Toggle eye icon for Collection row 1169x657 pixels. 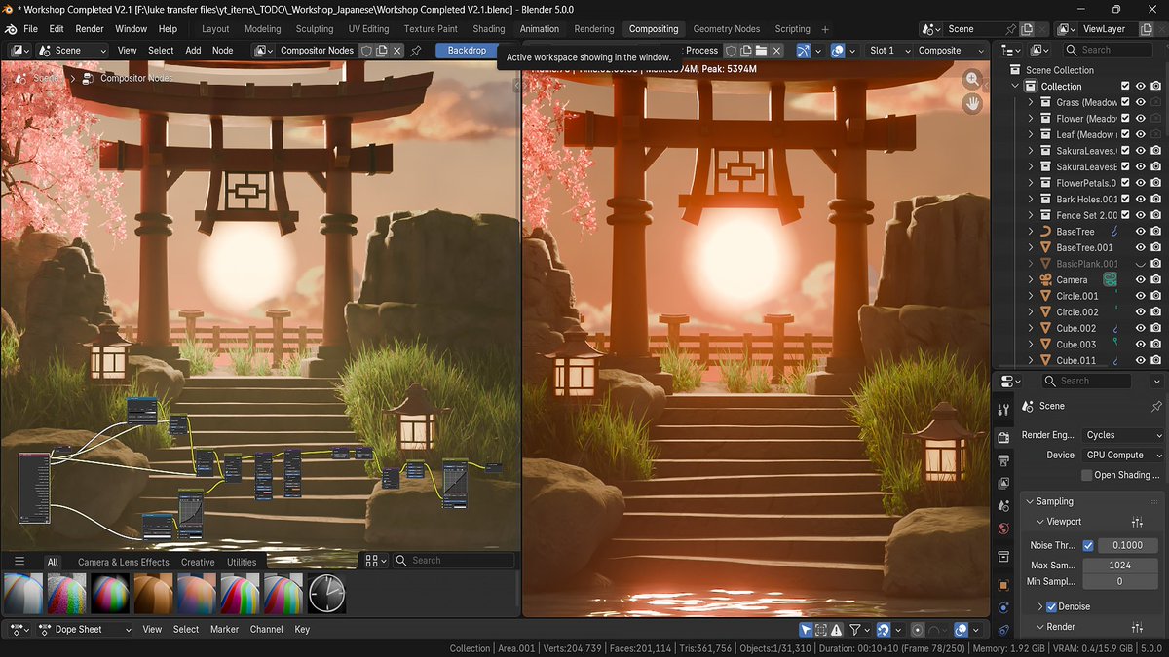pos(1141,86)
